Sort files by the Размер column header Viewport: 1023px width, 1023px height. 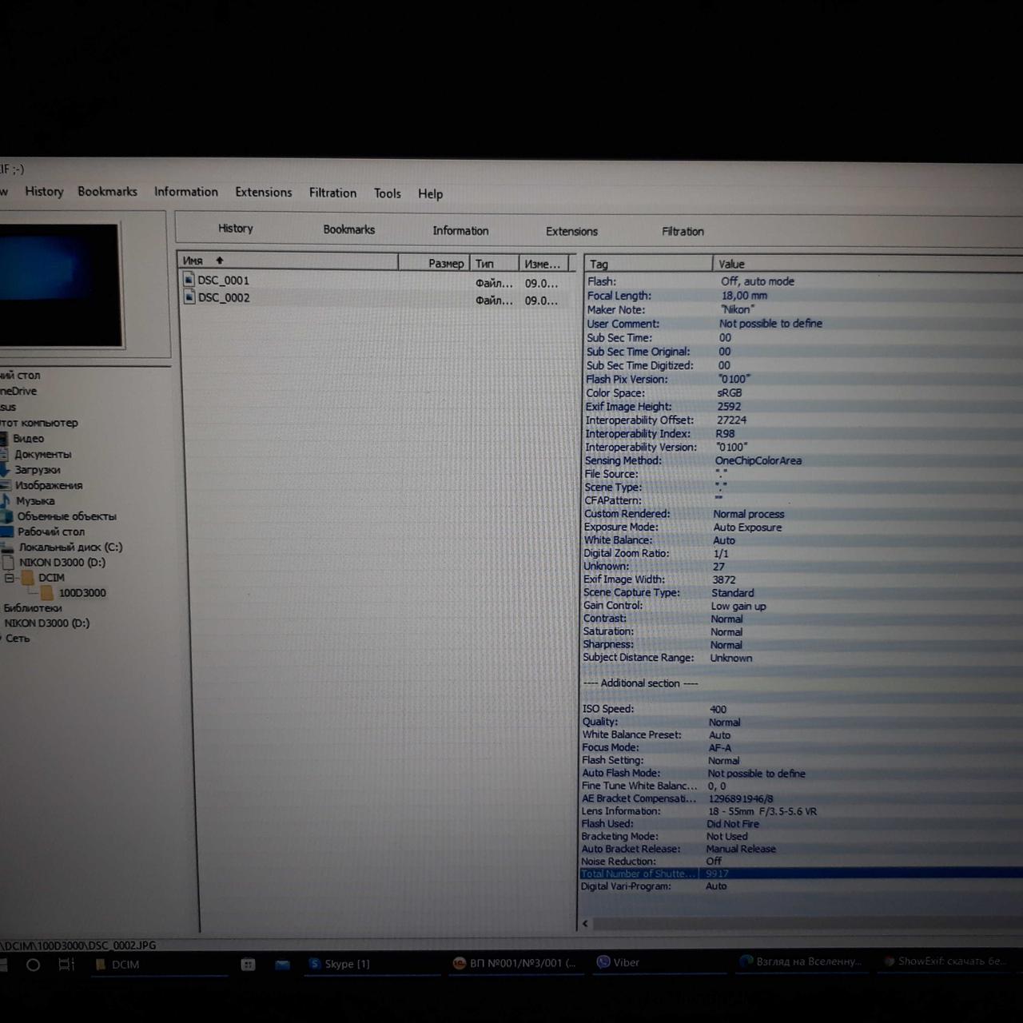(444, 263)
